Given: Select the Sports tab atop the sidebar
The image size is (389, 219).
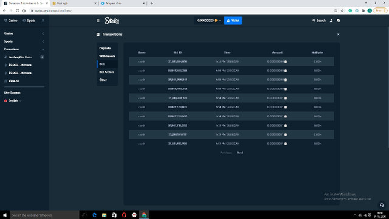Looking at the screenshot, I should click(29, 21).
